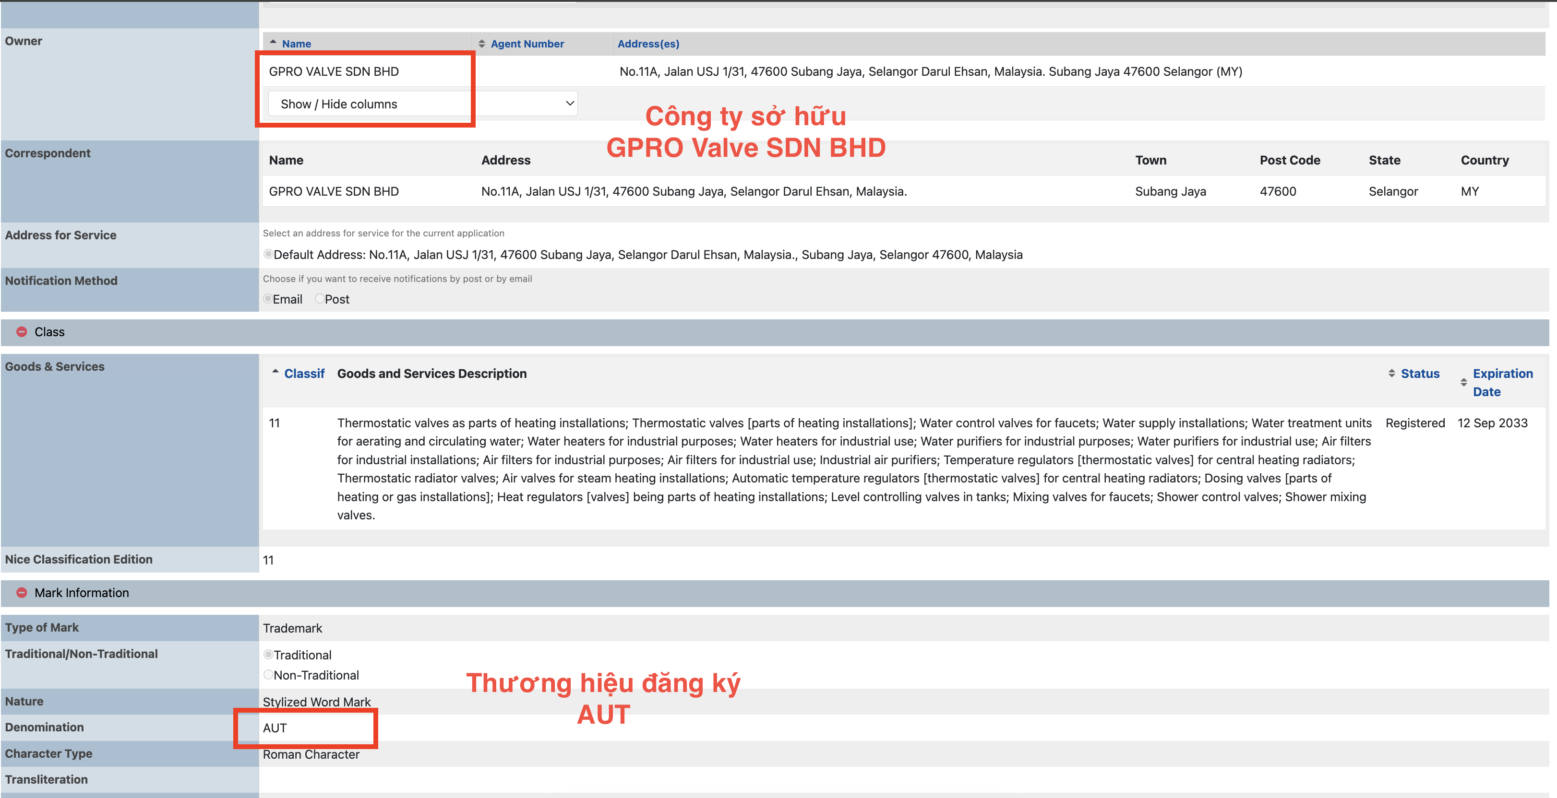Choose Email as notification method

click(268, 299)
